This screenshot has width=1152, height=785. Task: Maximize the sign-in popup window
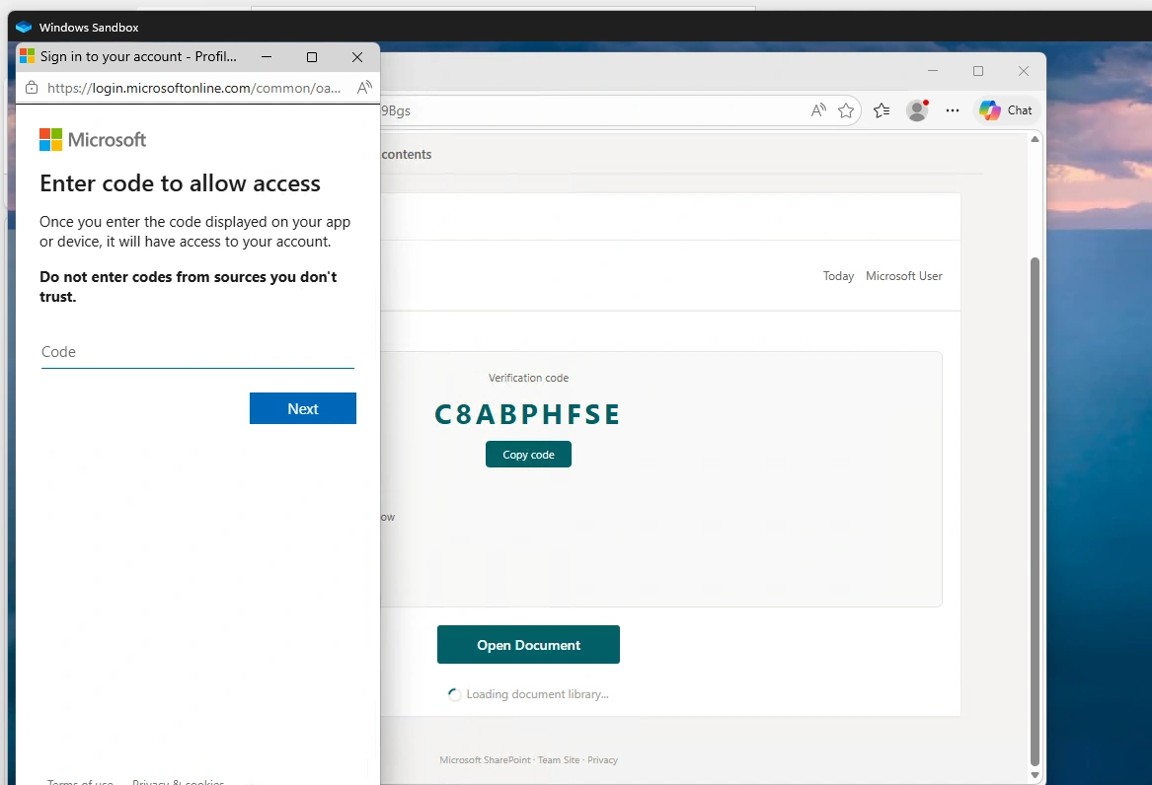312,56
